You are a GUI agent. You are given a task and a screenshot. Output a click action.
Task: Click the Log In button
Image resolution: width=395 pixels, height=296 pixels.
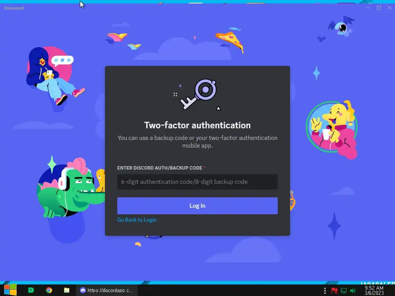197,206
